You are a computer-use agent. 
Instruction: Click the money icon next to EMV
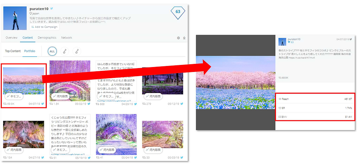[x=280, y=117]
